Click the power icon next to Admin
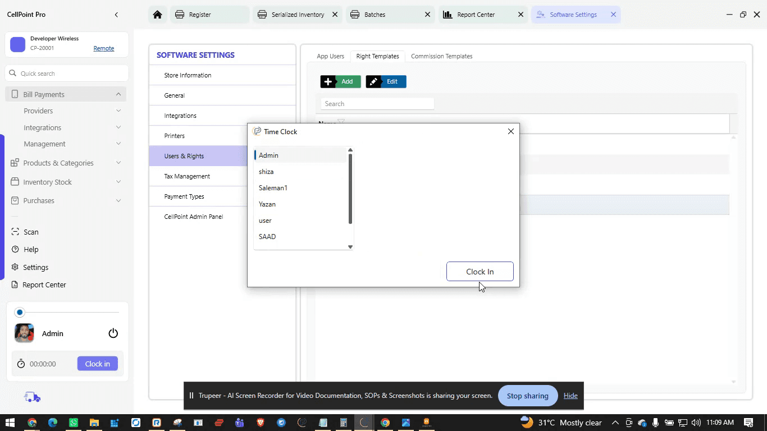The image size is (767, 431). [113, 333]
